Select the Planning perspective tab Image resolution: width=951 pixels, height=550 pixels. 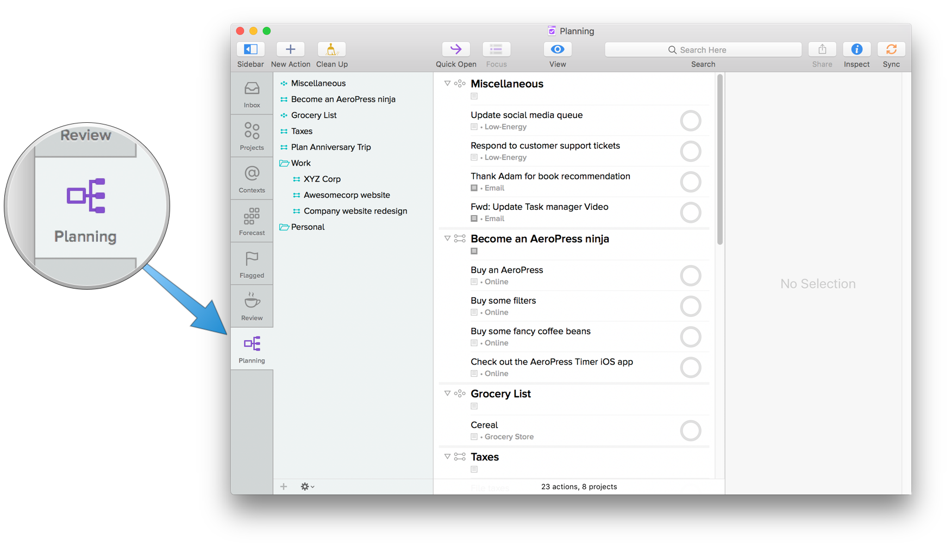[252, 349]
